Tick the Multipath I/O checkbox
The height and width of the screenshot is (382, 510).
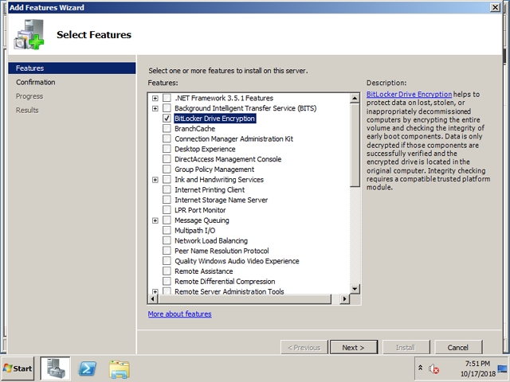coord(167,230)
